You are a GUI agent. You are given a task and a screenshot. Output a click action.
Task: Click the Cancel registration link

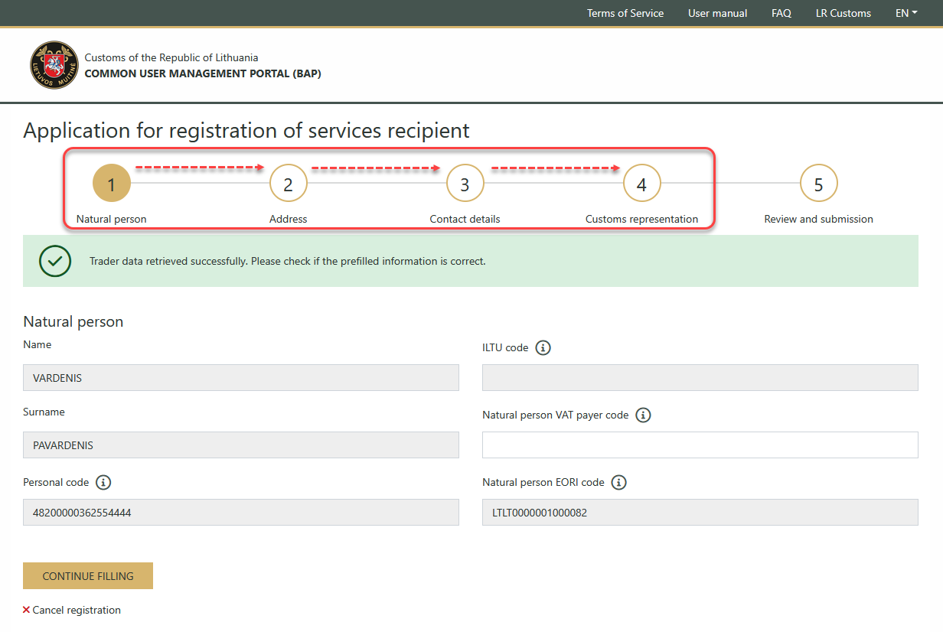[77, 610]
